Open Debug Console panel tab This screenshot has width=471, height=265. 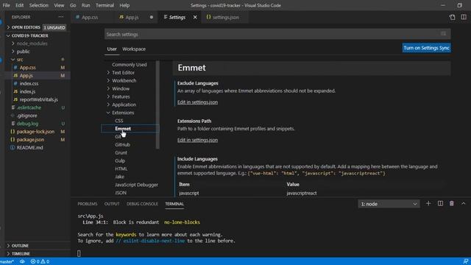pyautogui.click(x=142, y=204)
